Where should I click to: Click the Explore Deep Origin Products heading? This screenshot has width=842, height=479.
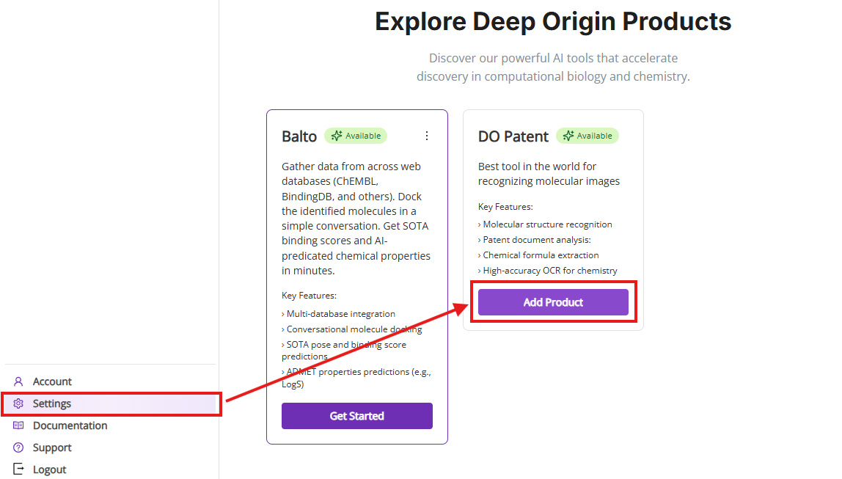(553, 21)
